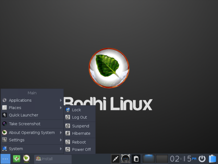218x164 pixels.
Task: Open the volume mixer speaker icon
Action: 126,159
